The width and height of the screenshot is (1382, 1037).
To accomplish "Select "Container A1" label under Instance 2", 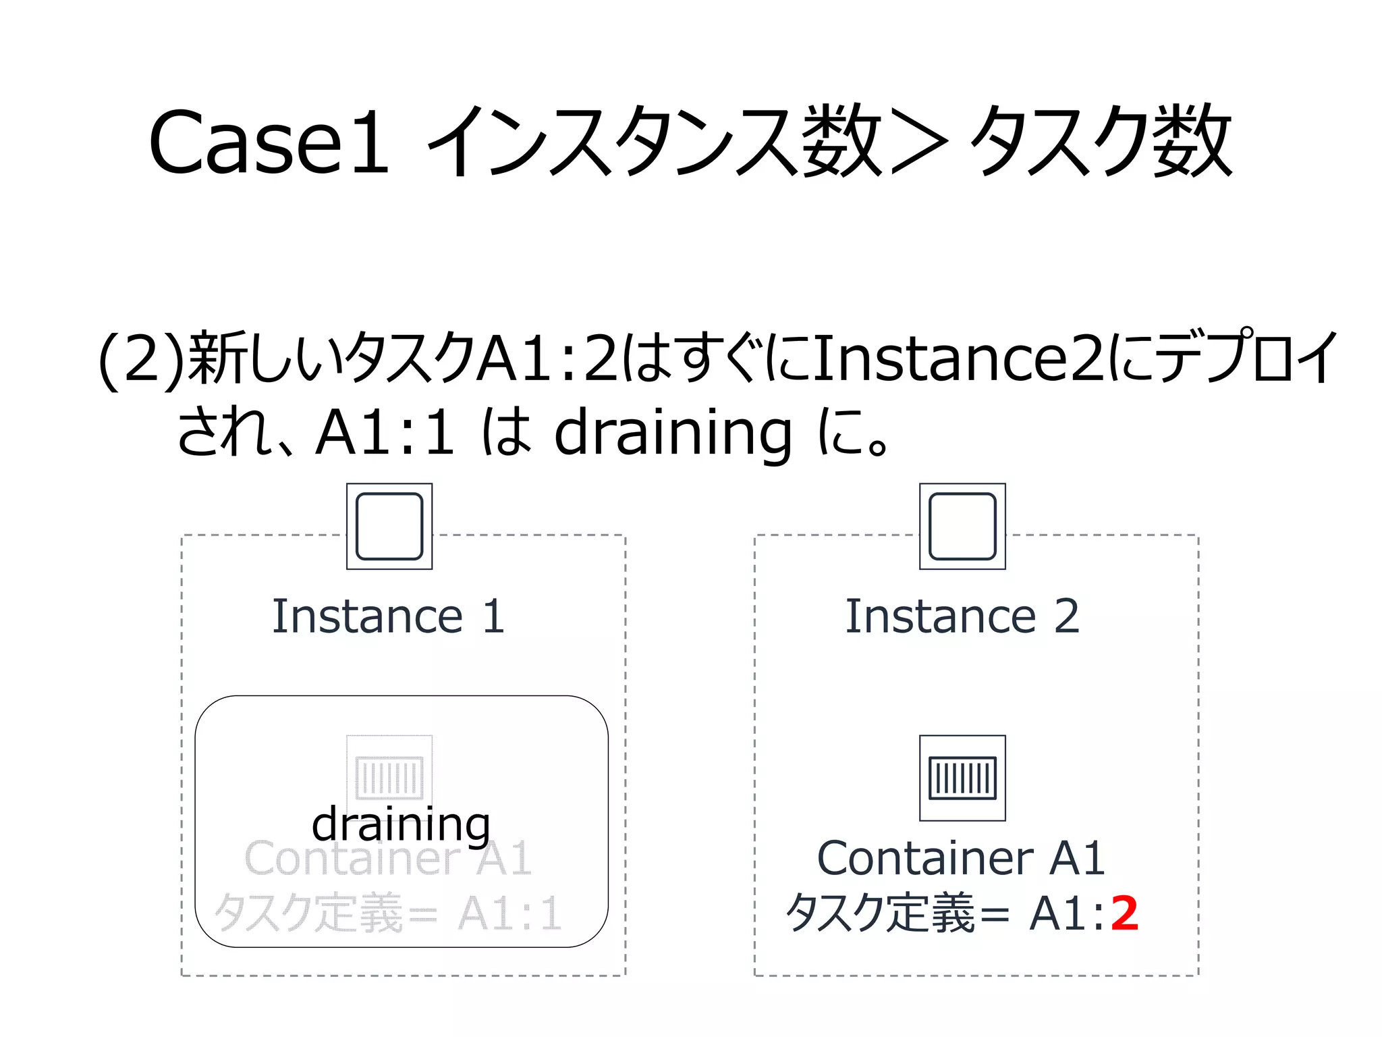I will point(961,858).
